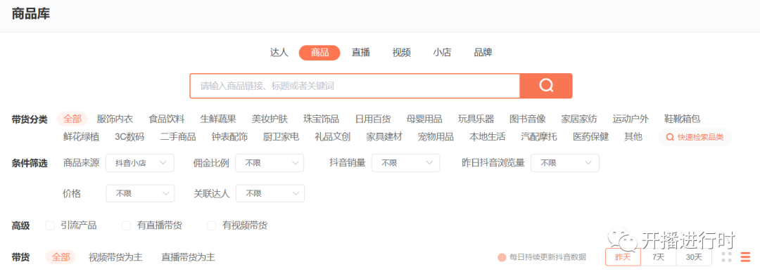
Task: Tick the 有视频带货 checkbox
Action: [x=211, y=226]
